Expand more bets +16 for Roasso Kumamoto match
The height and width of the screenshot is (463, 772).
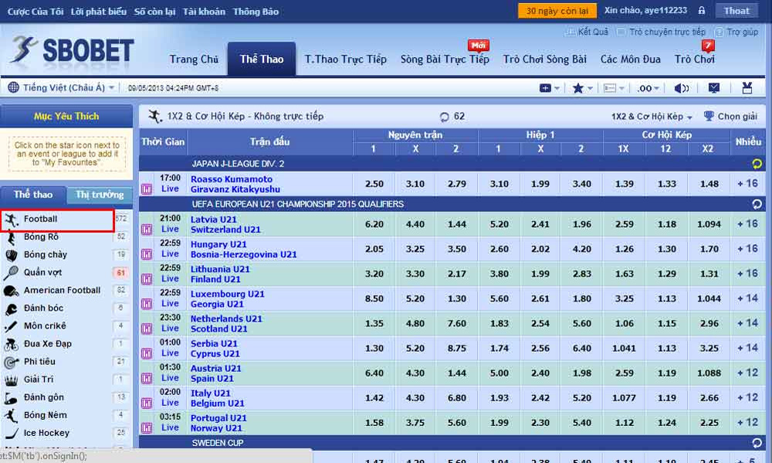point(747,184)
